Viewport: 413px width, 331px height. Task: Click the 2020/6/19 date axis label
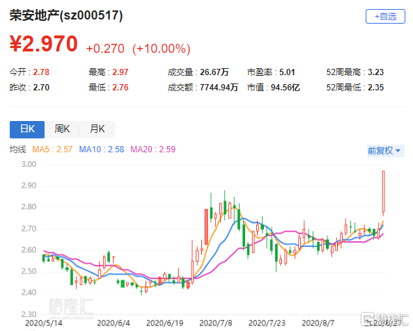tap(164, 323)
